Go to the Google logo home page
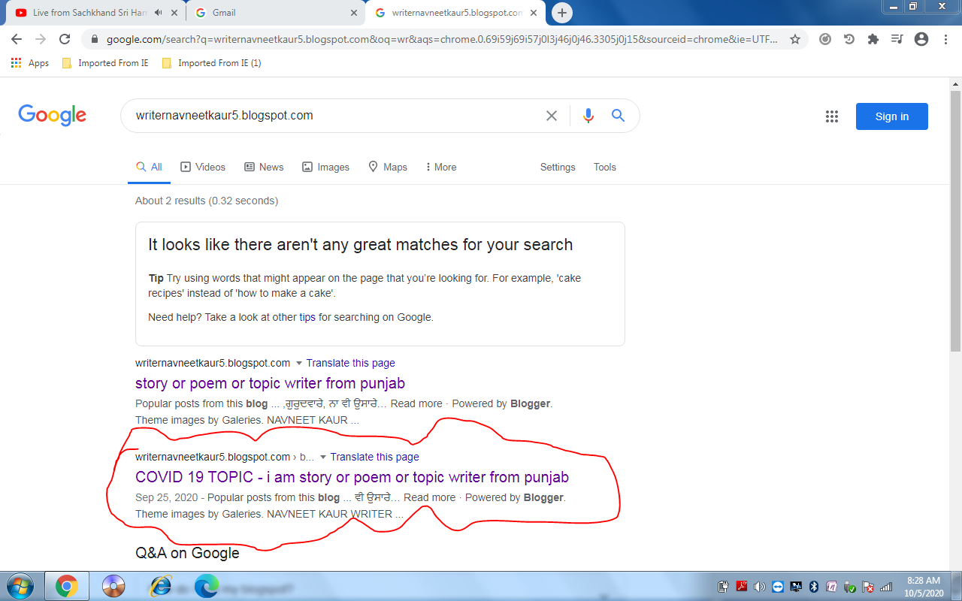Viewport: 962px width, 601px height. 53,116
